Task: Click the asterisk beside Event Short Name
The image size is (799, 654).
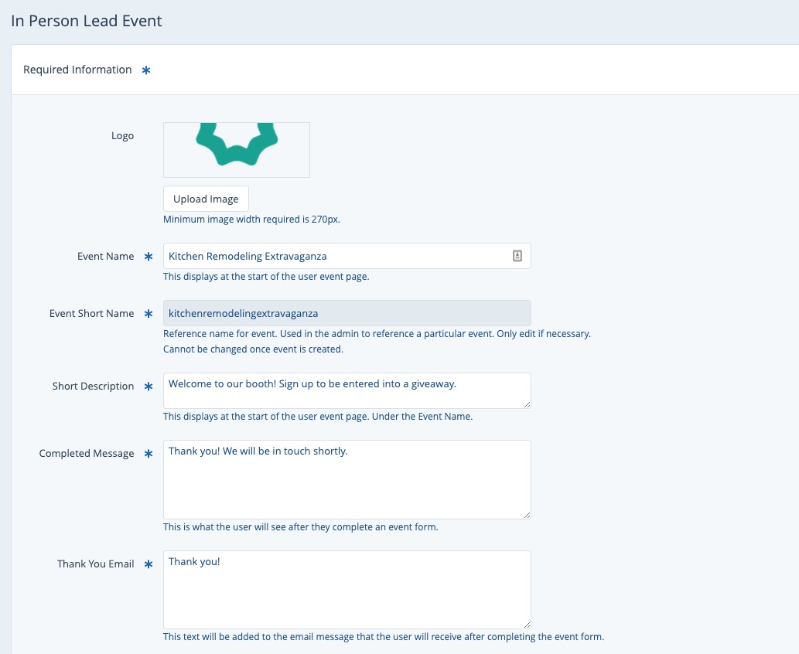Action: click(149, 314)
